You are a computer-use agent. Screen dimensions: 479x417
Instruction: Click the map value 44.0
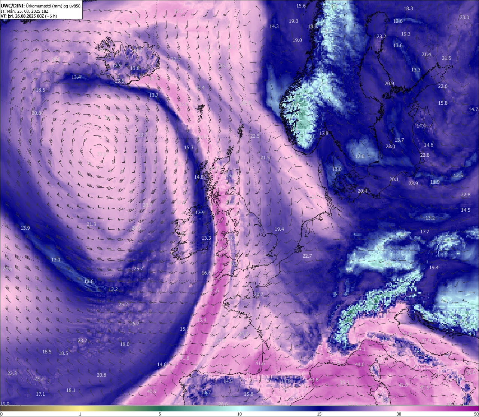point(360,364)
